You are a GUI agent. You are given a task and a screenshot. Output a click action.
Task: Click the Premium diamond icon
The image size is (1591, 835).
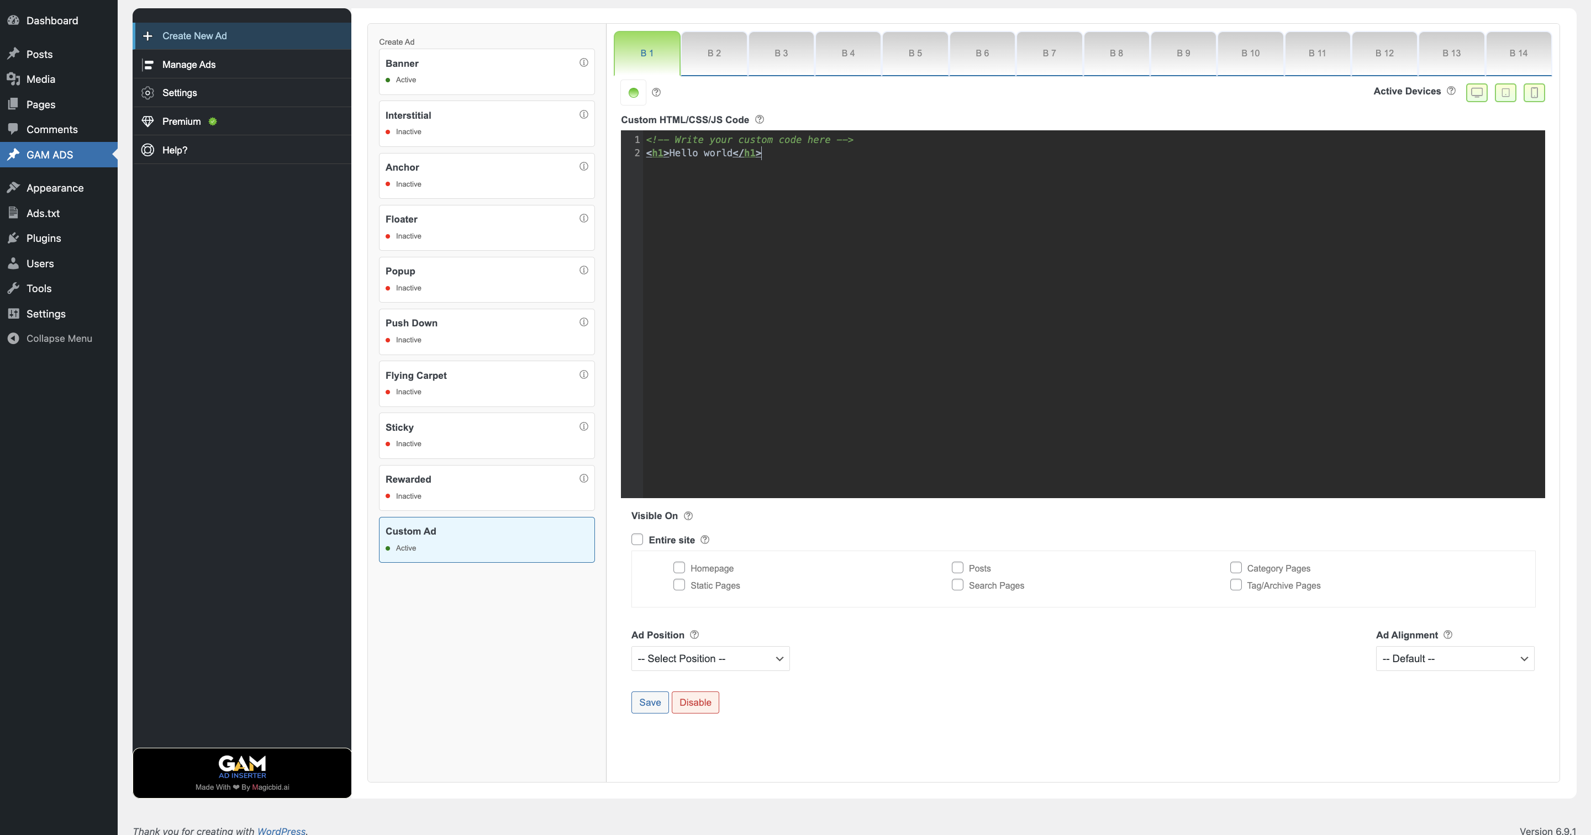click(147, 121)
